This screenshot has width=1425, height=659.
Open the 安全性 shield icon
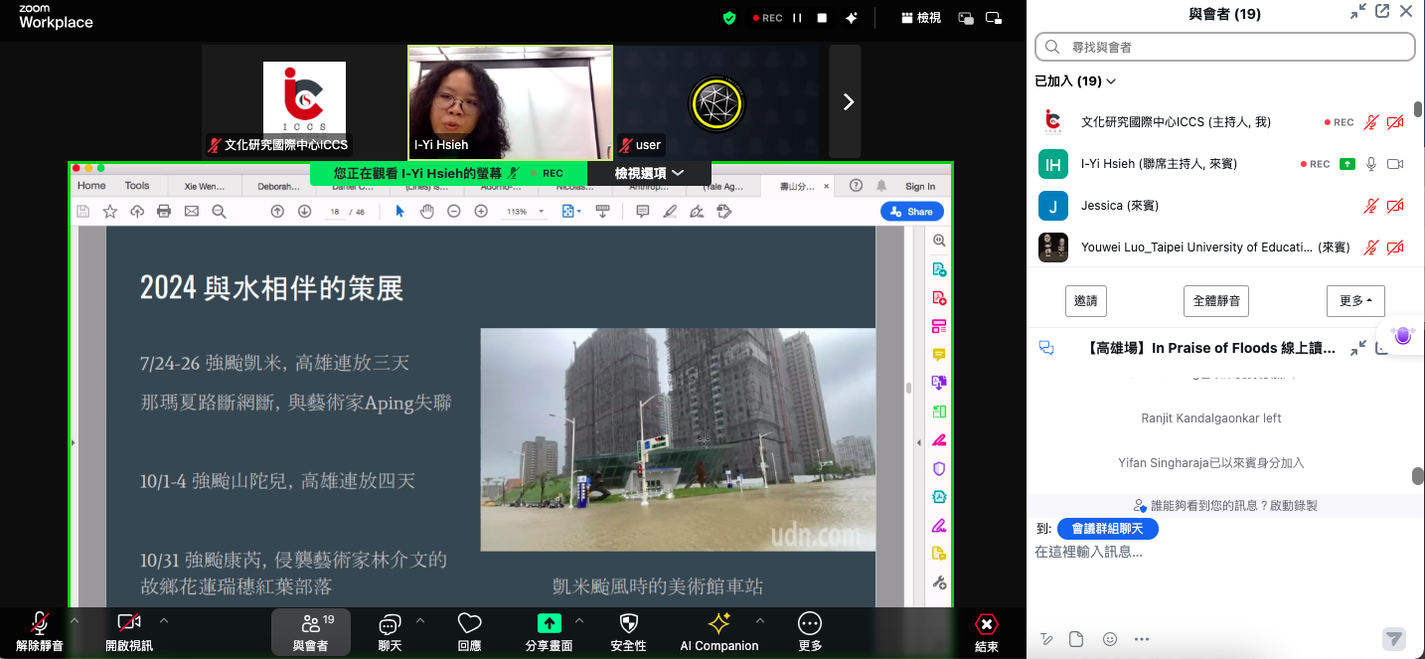[628, 624]
